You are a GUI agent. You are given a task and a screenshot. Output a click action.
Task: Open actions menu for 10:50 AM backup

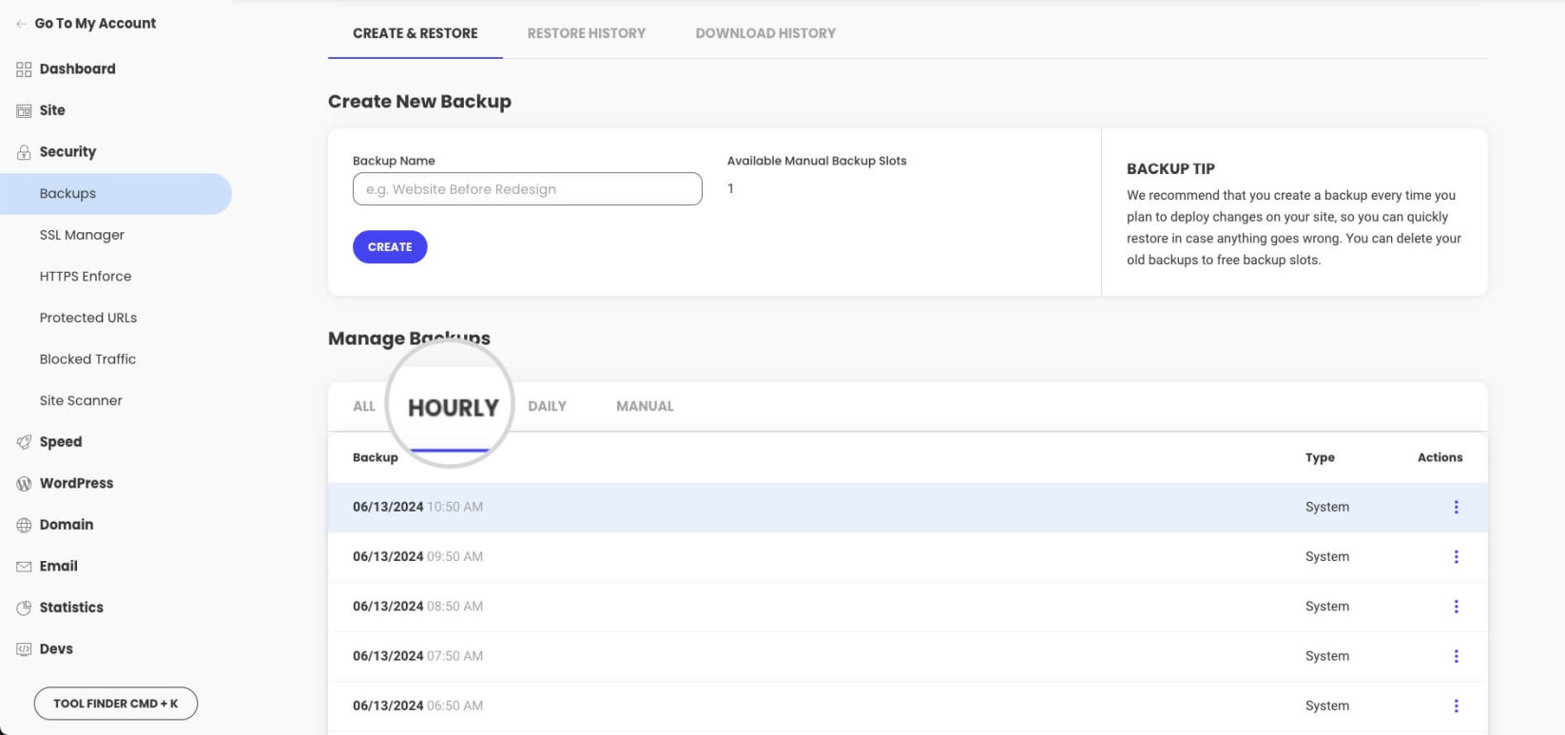(x=1456, y=507)
